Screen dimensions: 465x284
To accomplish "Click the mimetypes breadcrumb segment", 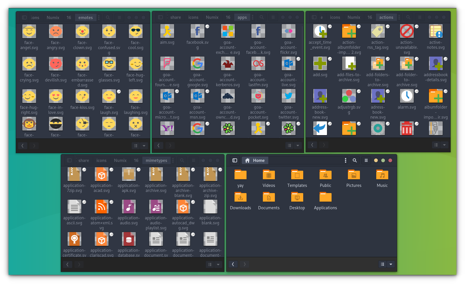I will point(156,160).
